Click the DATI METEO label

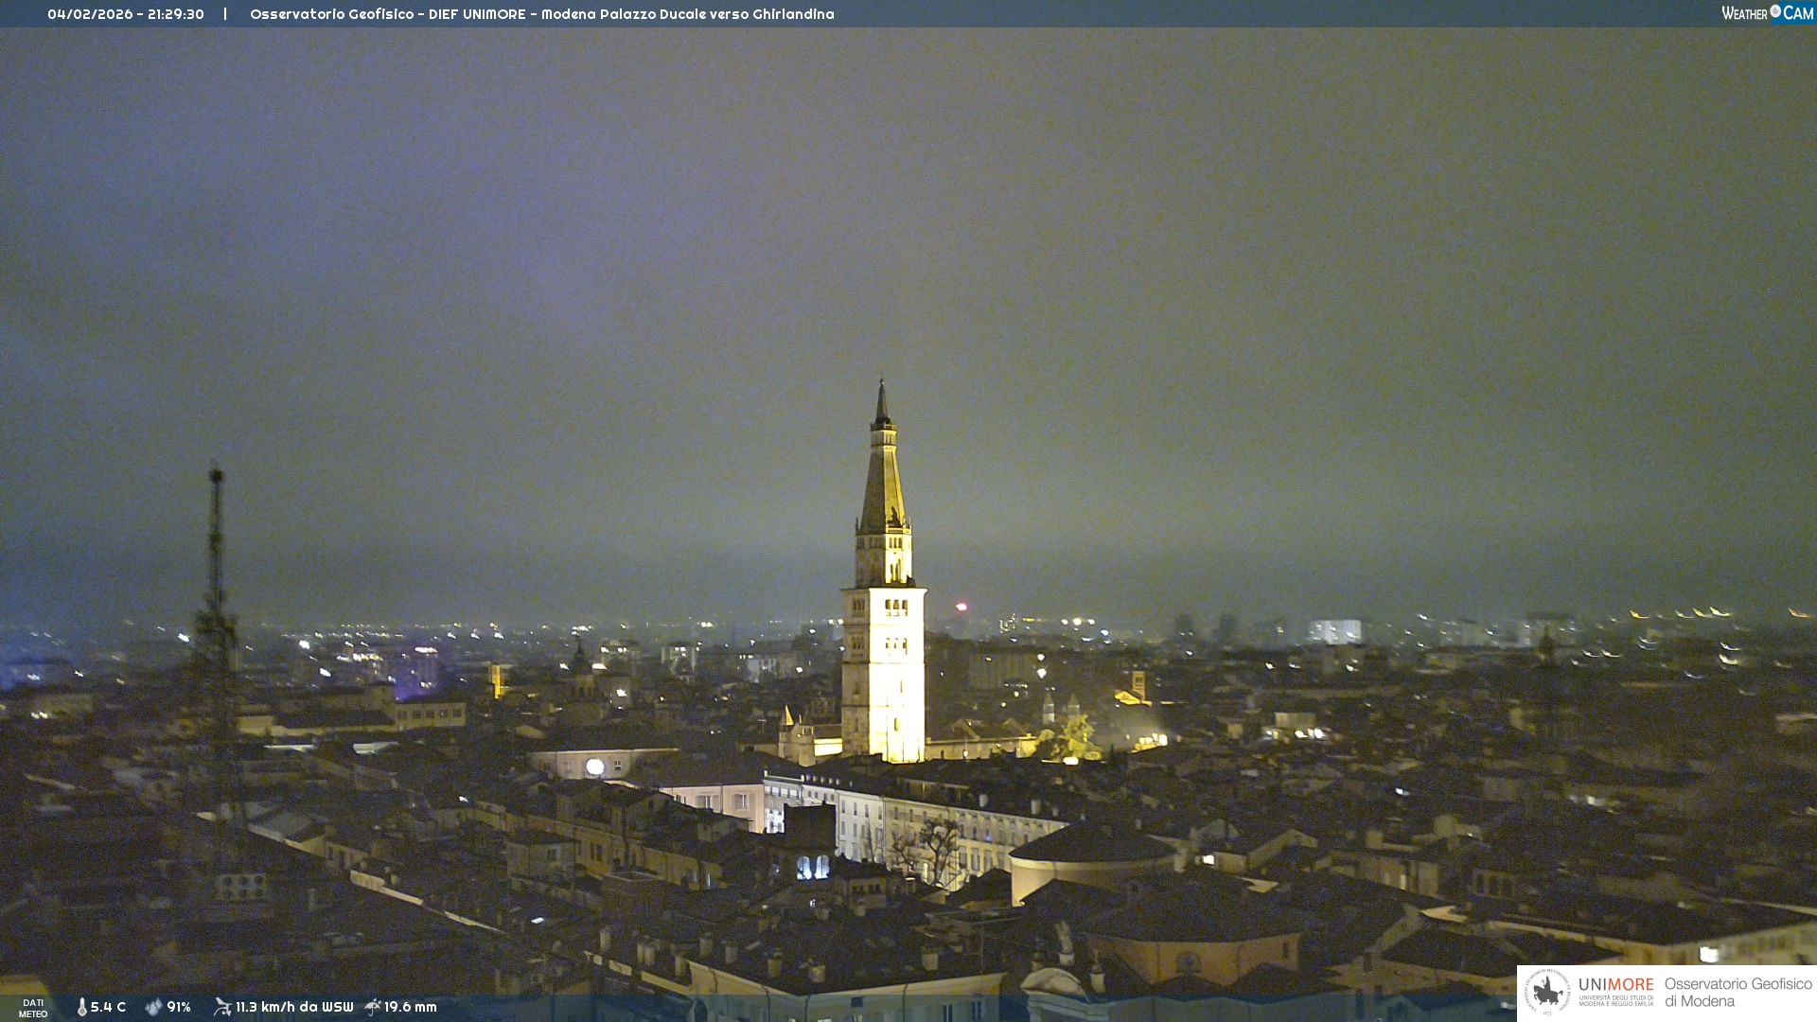point(33,1008)
